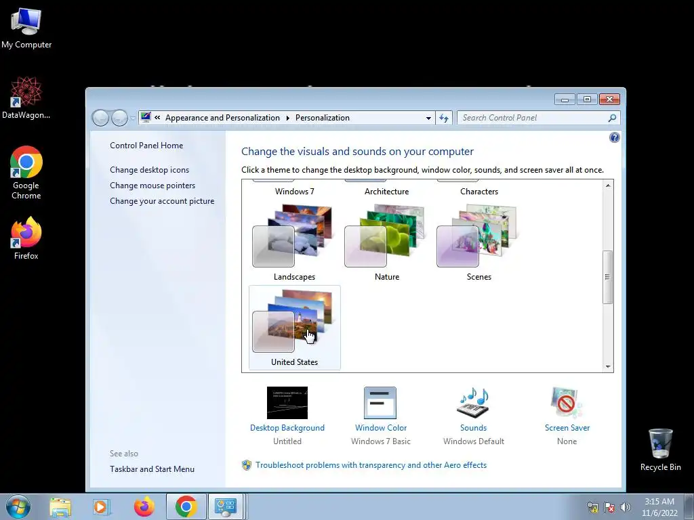The image size is (694, 520).
Task: Open the network tray icon
Action: coord(592,507)
